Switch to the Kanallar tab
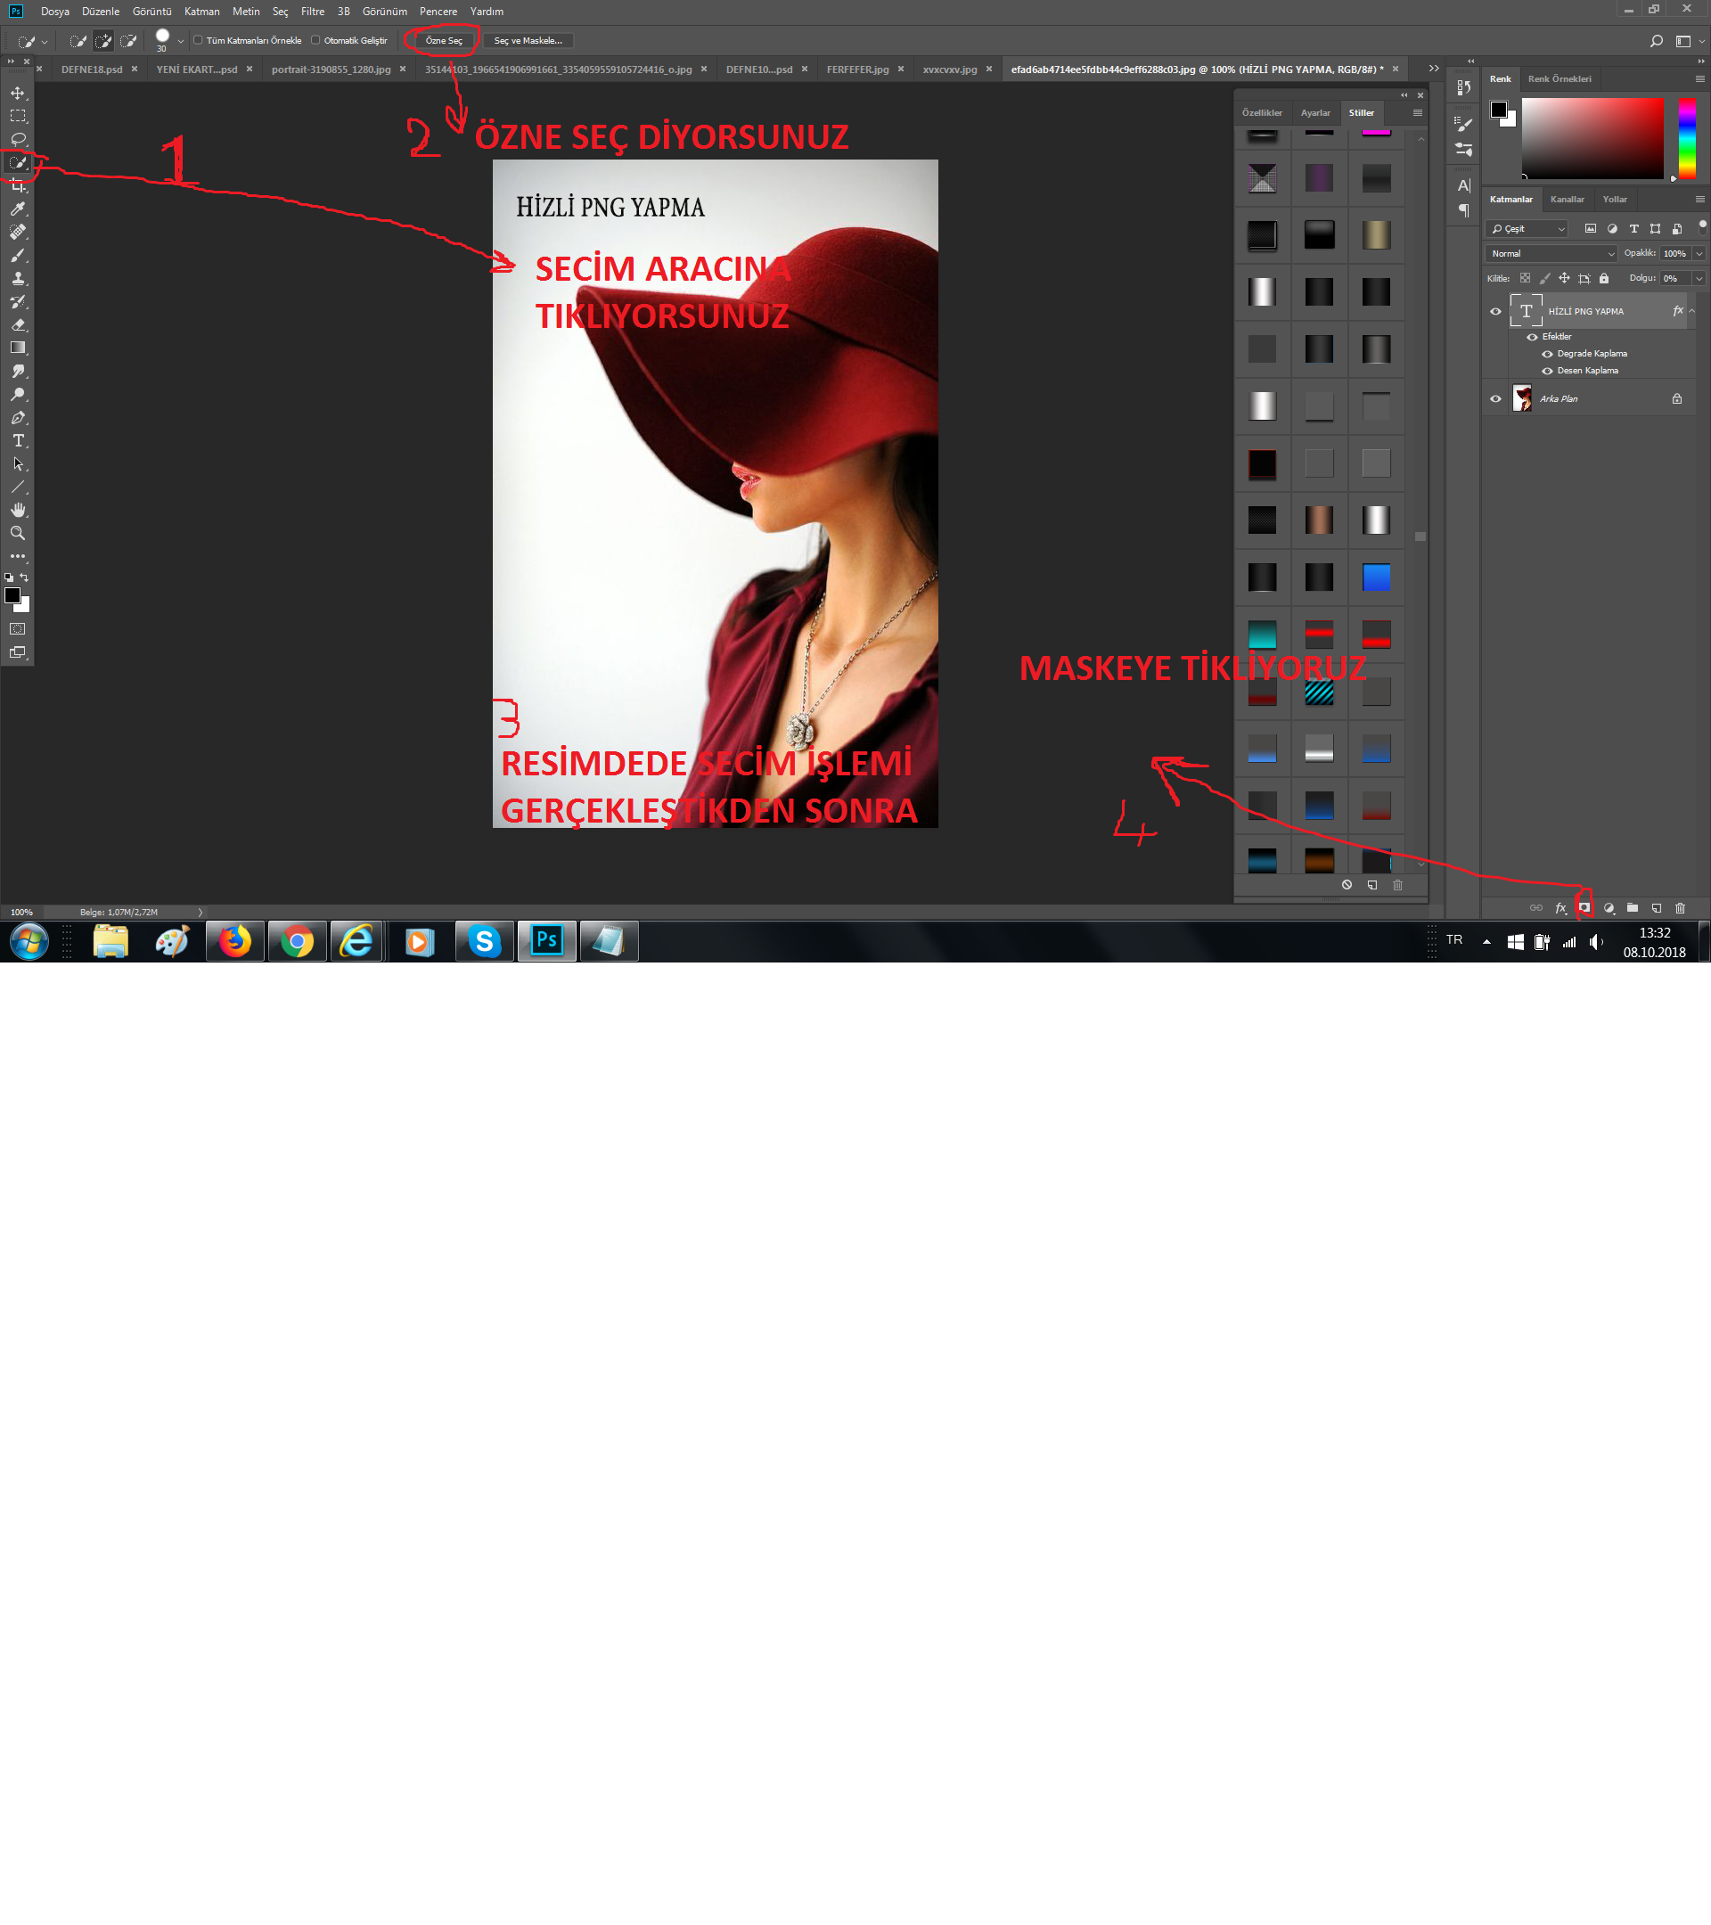 (x=1567, y=199)
